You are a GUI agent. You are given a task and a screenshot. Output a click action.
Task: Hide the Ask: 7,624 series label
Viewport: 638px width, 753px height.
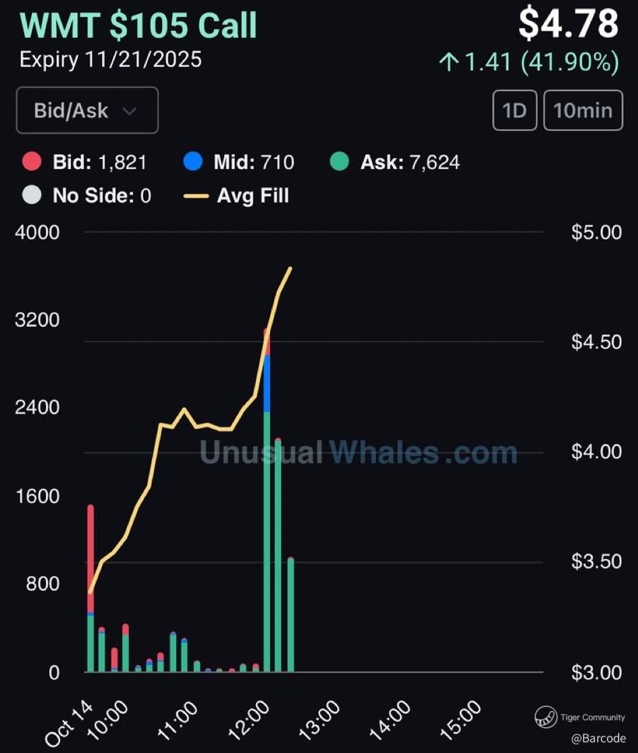coord(410,162)
